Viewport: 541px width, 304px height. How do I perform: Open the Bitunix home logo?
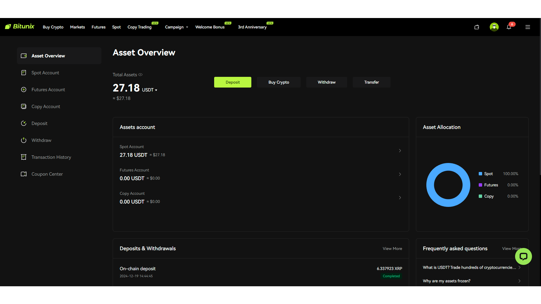[20, 27]
